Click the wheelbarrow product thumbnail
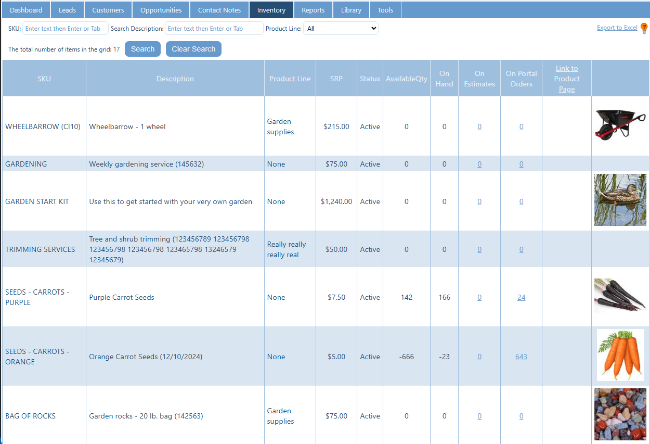Image resolution: width=650 pixels, height=444 pixels. pos(620,126)
